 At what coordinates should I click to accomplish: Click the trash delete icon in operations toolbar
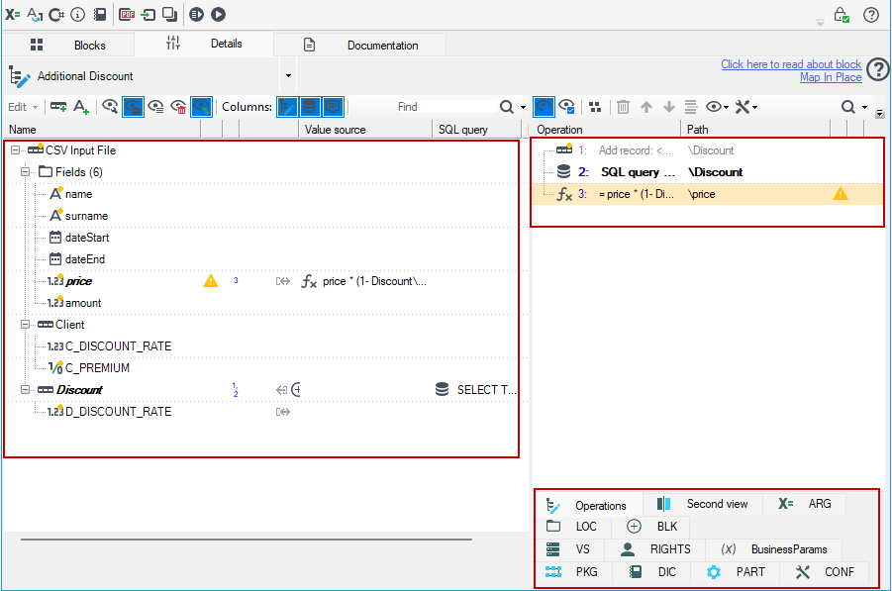click(624, 107)
